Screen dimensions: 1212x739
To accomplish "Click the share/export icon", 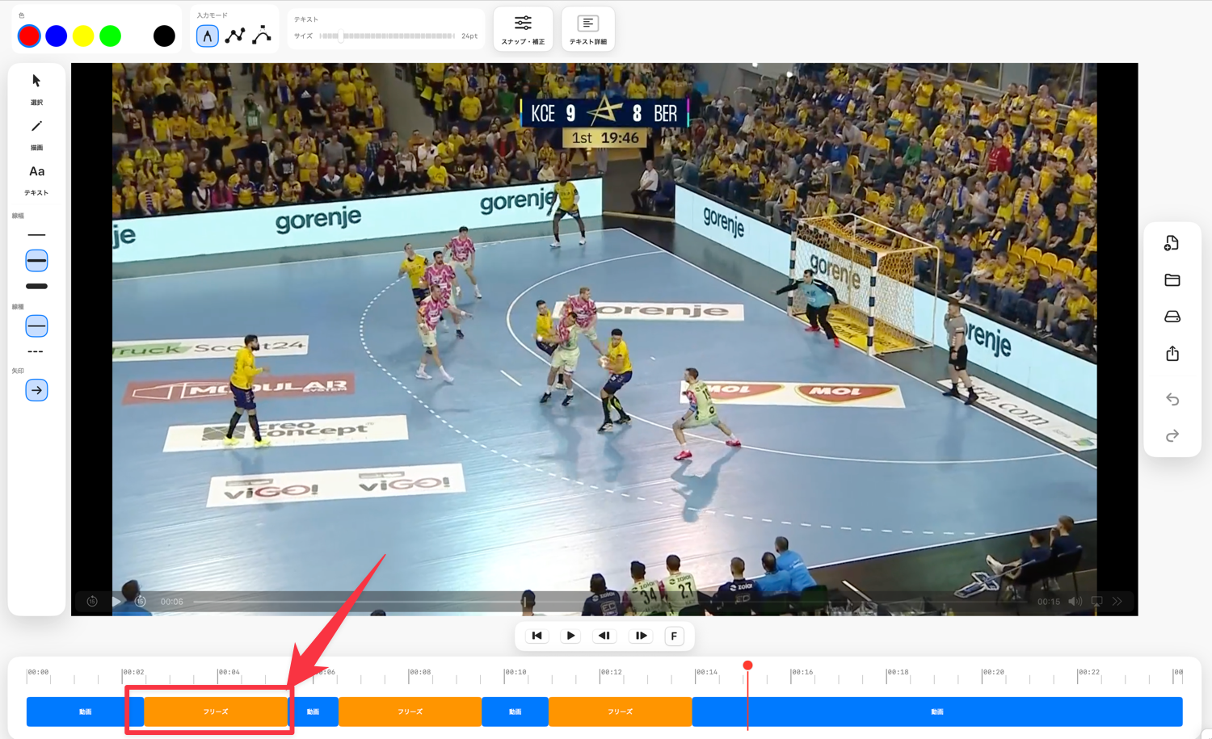I will (1172, 354).
